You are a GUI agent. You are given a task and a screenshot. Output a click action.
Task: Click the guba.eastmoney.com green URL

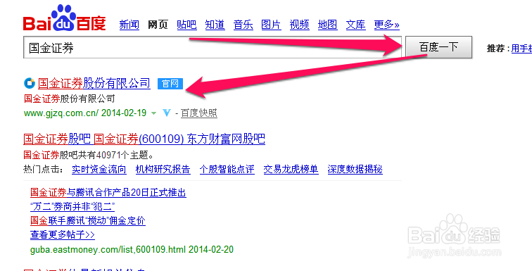click(x=108, y=250)
